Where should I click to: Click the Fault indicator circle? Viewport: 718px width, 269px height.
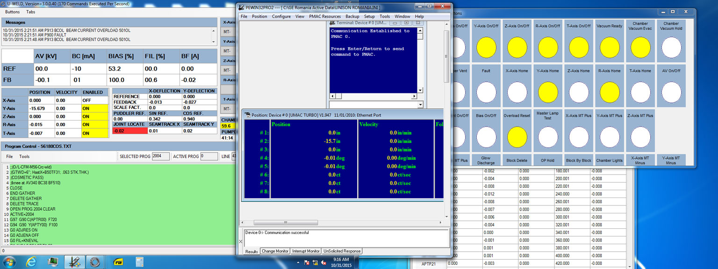click(x=486, y=92)
